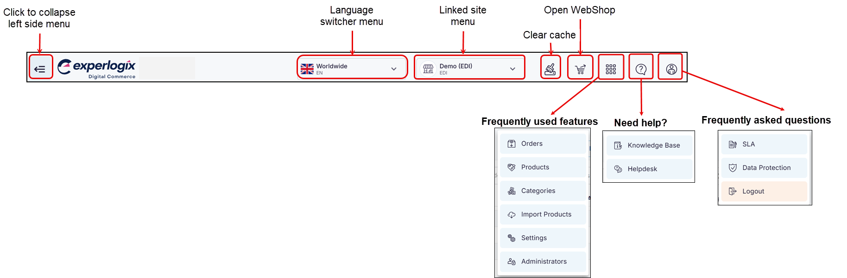Image resolution: width=847 pixels, height=278 pixels.
Task: Click the UK flag language icon
Action: [x=307, y=69]
